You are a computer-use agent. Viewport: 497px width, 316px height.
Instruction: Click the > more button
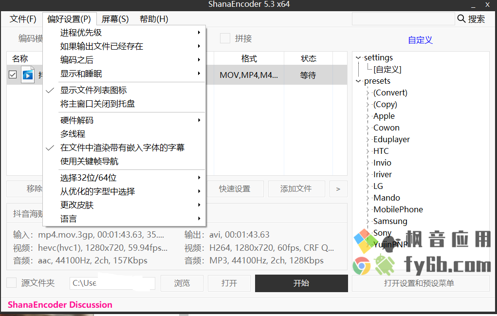pyautogui.click(x=338, y=189)
